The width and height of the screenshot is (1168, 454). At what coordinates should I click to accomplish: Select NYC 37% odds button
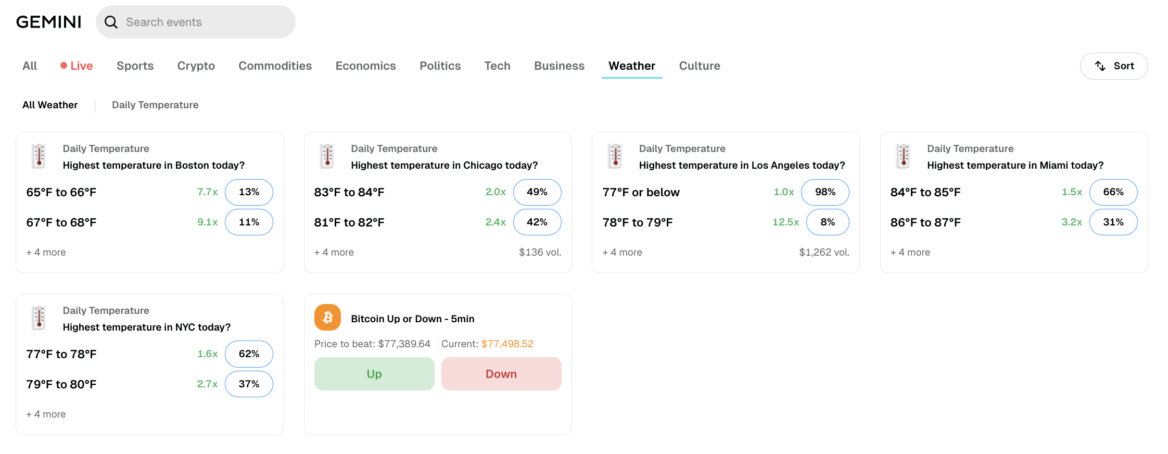249,384
